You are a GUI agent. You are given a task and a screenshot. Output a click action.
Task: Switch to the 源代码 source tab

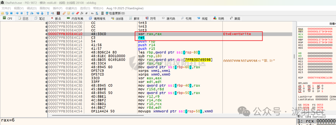coord(168,19)
